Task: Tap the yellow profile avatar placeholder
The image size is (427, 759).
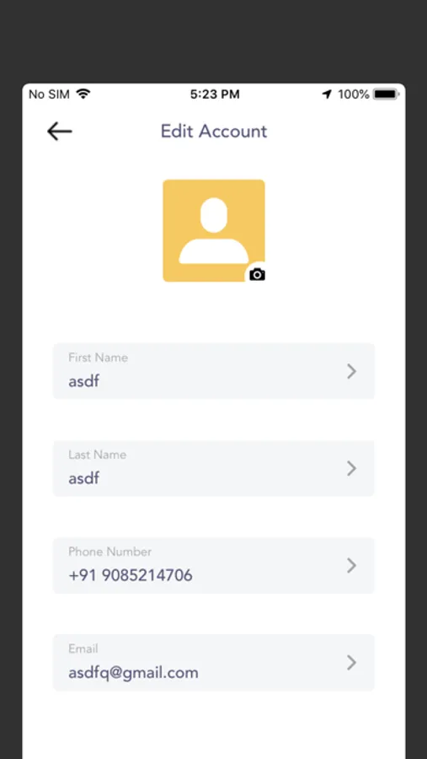Action: [214, 230]
